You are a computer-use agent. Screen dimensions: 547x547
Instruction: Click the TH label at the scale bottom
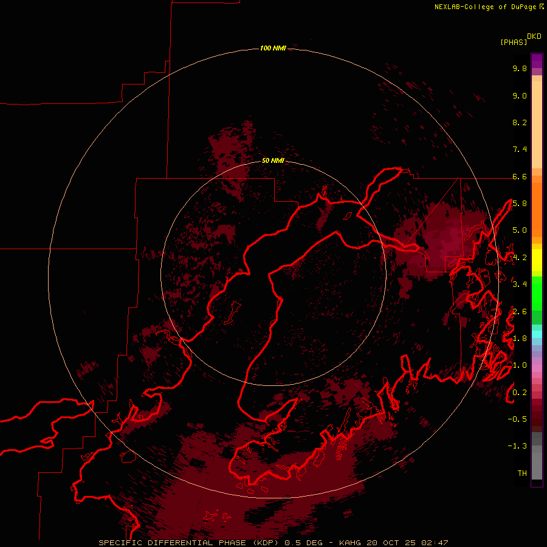522,473
